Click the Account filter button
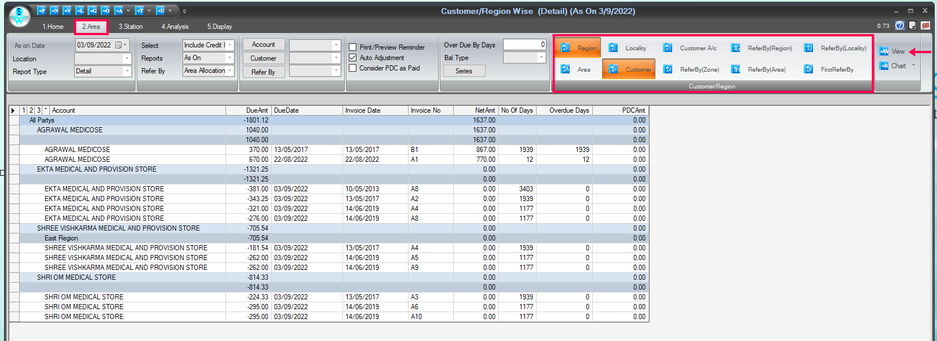The image size is (937, 341). tap(263, 45)
